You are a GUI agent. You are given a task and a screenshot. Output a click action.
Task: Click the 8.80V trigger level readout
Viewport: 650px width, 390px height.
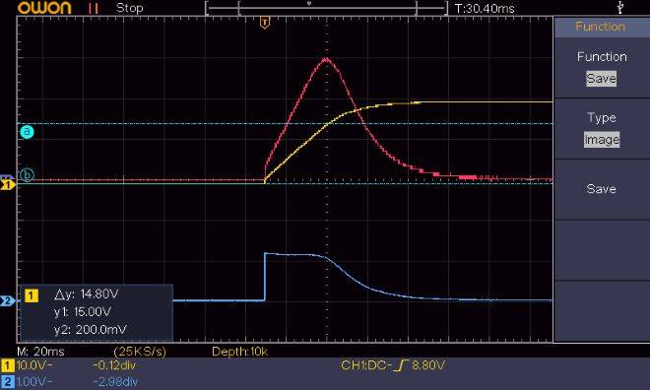tap(428, 365)
